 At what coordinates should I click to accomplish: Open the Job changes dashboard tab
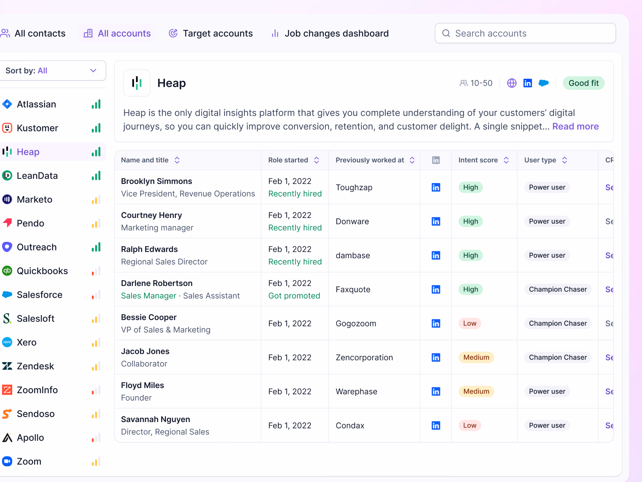(x=330, y=33)
